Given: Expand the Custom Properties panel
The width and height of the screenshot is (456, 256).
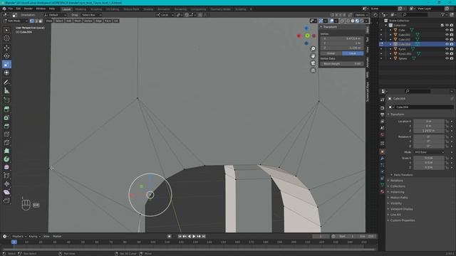Looking at the screenshot, I should click(402, 220).
